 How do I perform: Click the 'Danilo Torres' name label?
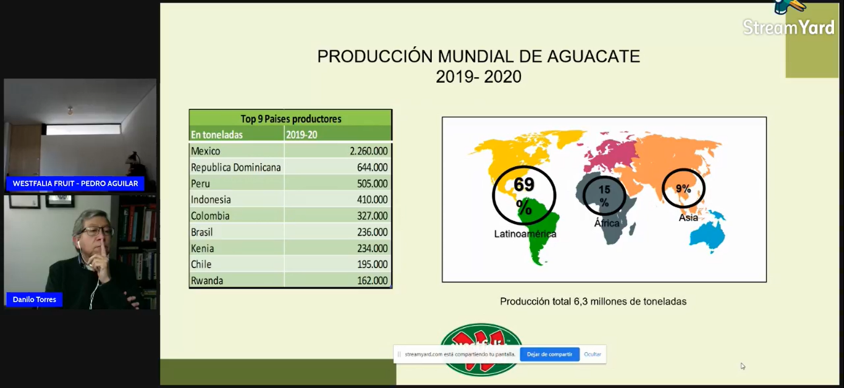35,300
